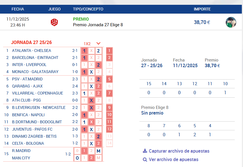Expand the 1X2 chevron dropdown

98,43
